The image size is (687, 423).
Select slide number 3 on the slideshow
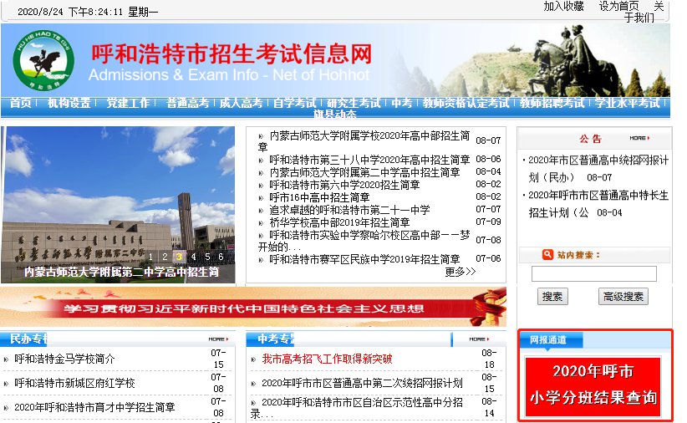(179, 257)
